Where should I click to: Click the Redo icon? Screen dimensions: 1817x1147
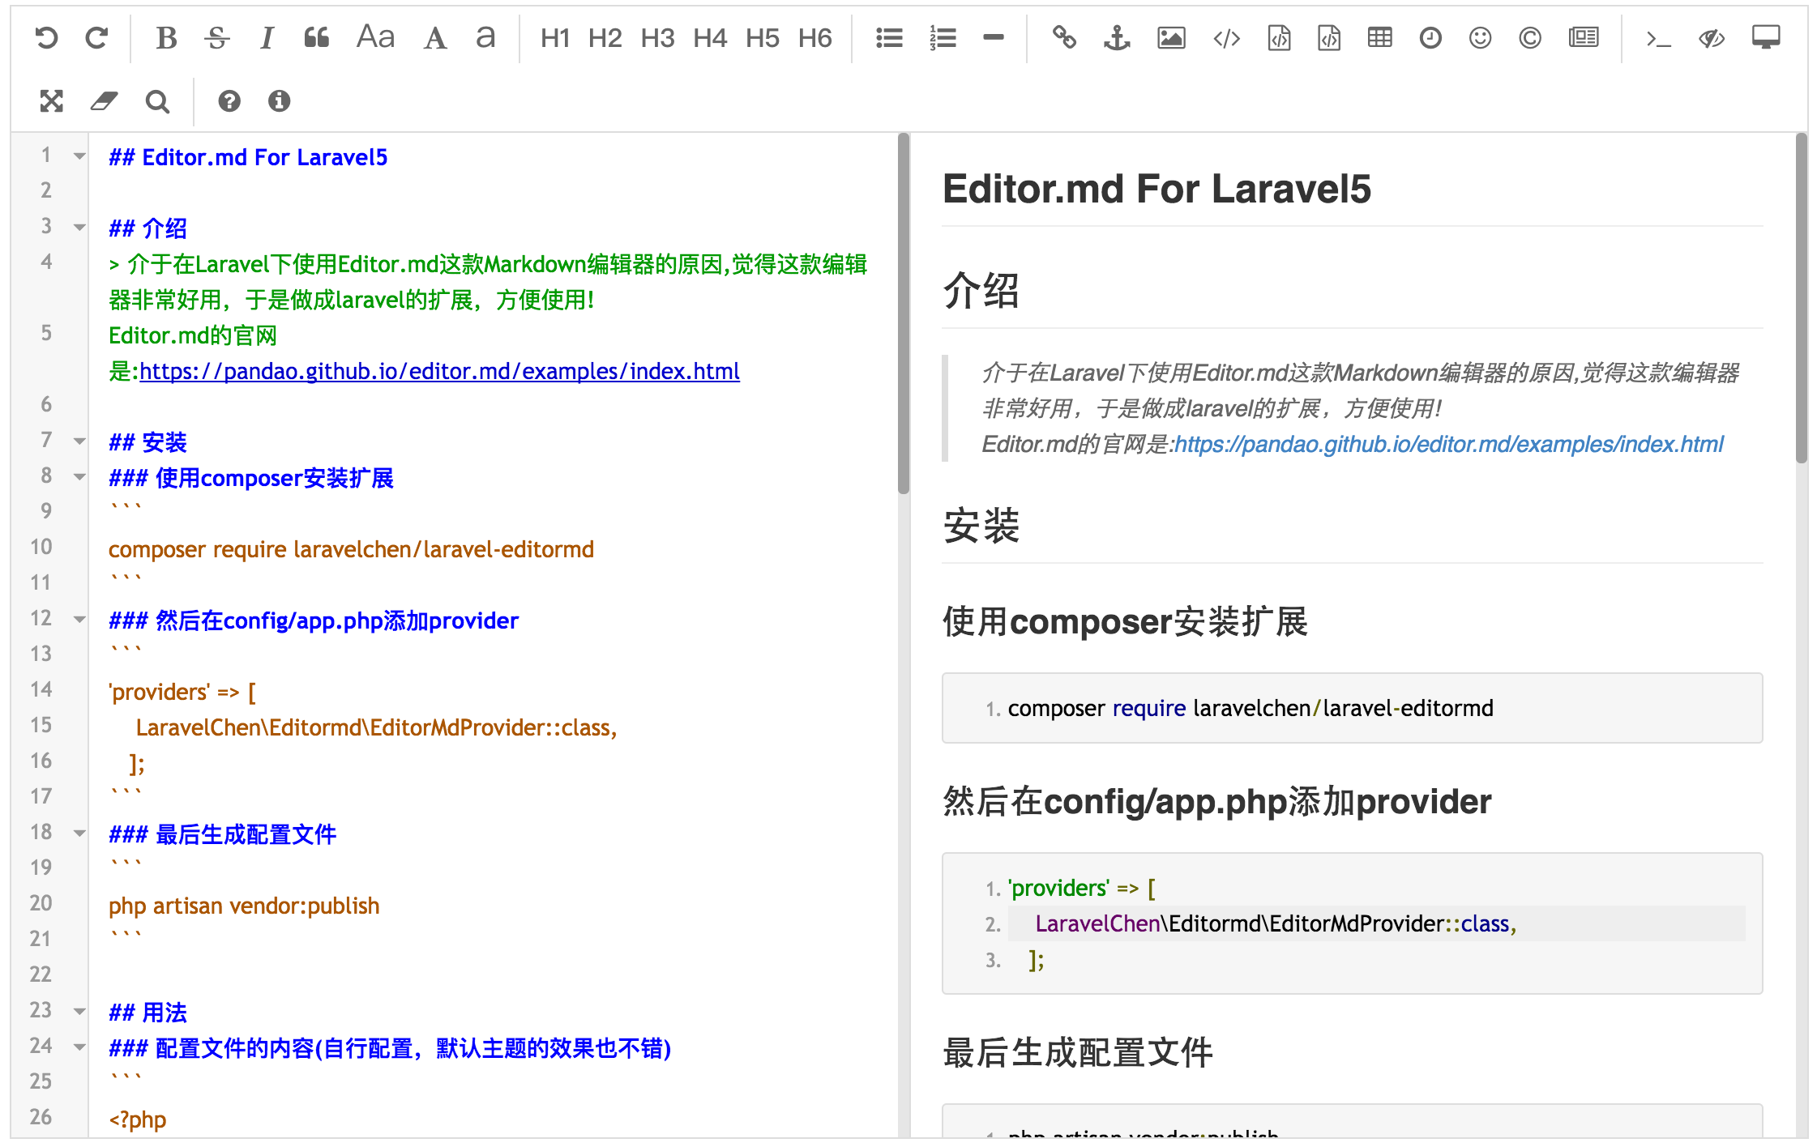97,38
